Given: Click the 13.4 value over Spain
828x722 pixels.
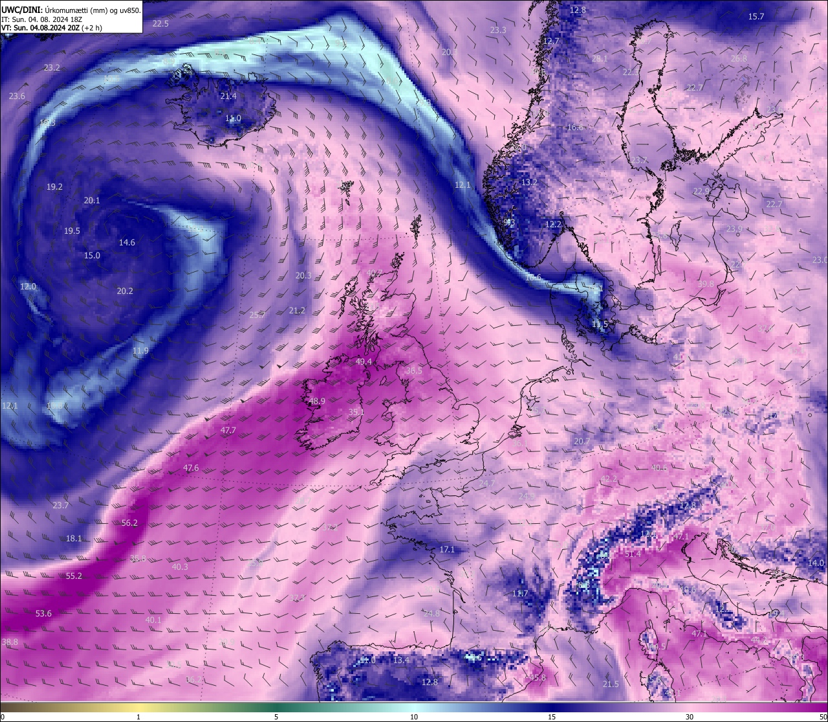Looking at the screenshot, I should [401, 660].
